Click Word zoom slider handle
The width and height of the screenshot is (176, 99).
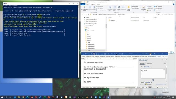[x=158, y=87]
